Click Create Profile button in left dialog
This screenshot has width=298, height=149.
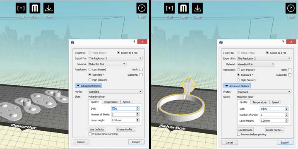pyautogui.click(x=126, y=130)
